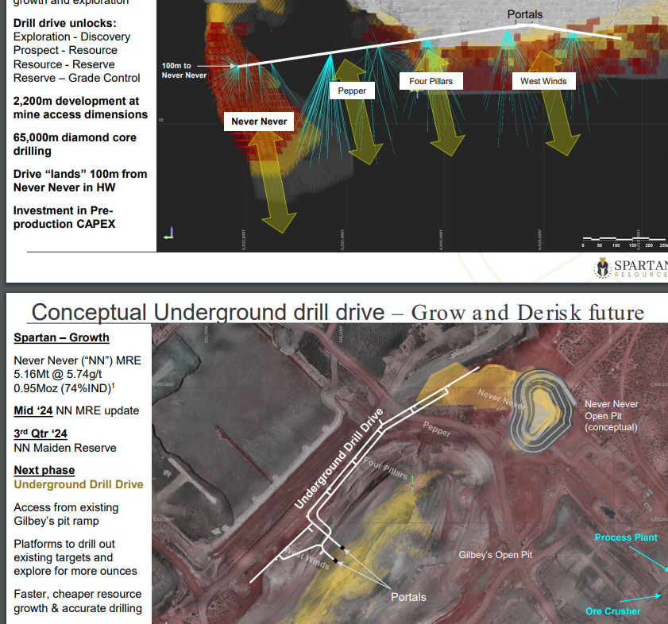Viewport: 668px width, 624px height.
Task: Click the white 'West Winds' label box
Action: [x=543, y=81]
